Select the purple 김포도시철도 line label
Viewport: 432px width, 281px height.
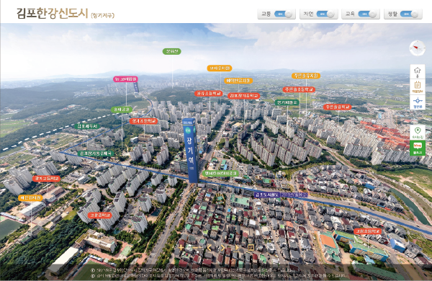point(281,195)
